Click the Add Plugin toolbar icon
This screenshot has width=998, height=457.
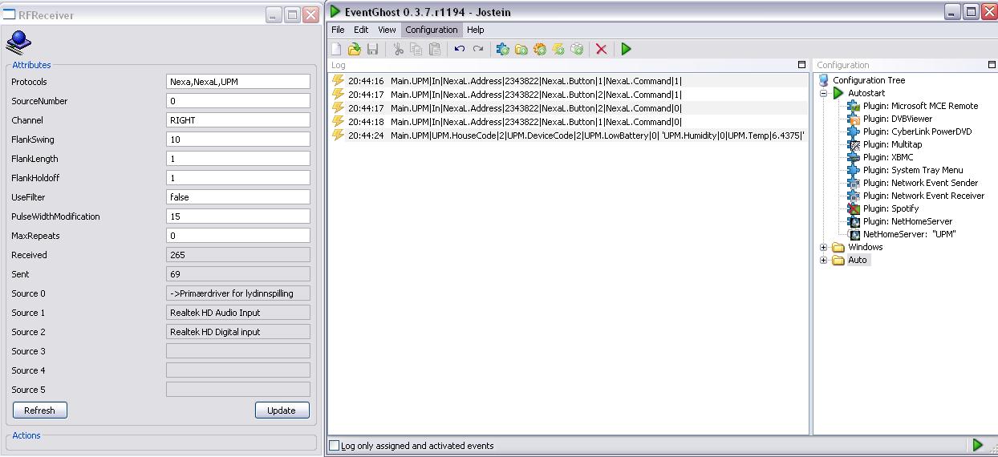pos(503,49)
